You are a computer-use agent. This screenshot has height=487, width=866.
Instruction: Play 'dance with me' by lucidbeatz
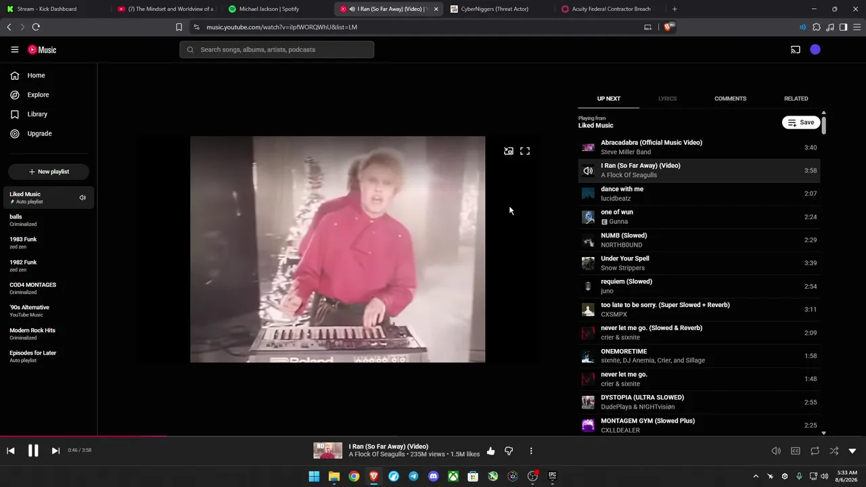click(x=699, y=193)
